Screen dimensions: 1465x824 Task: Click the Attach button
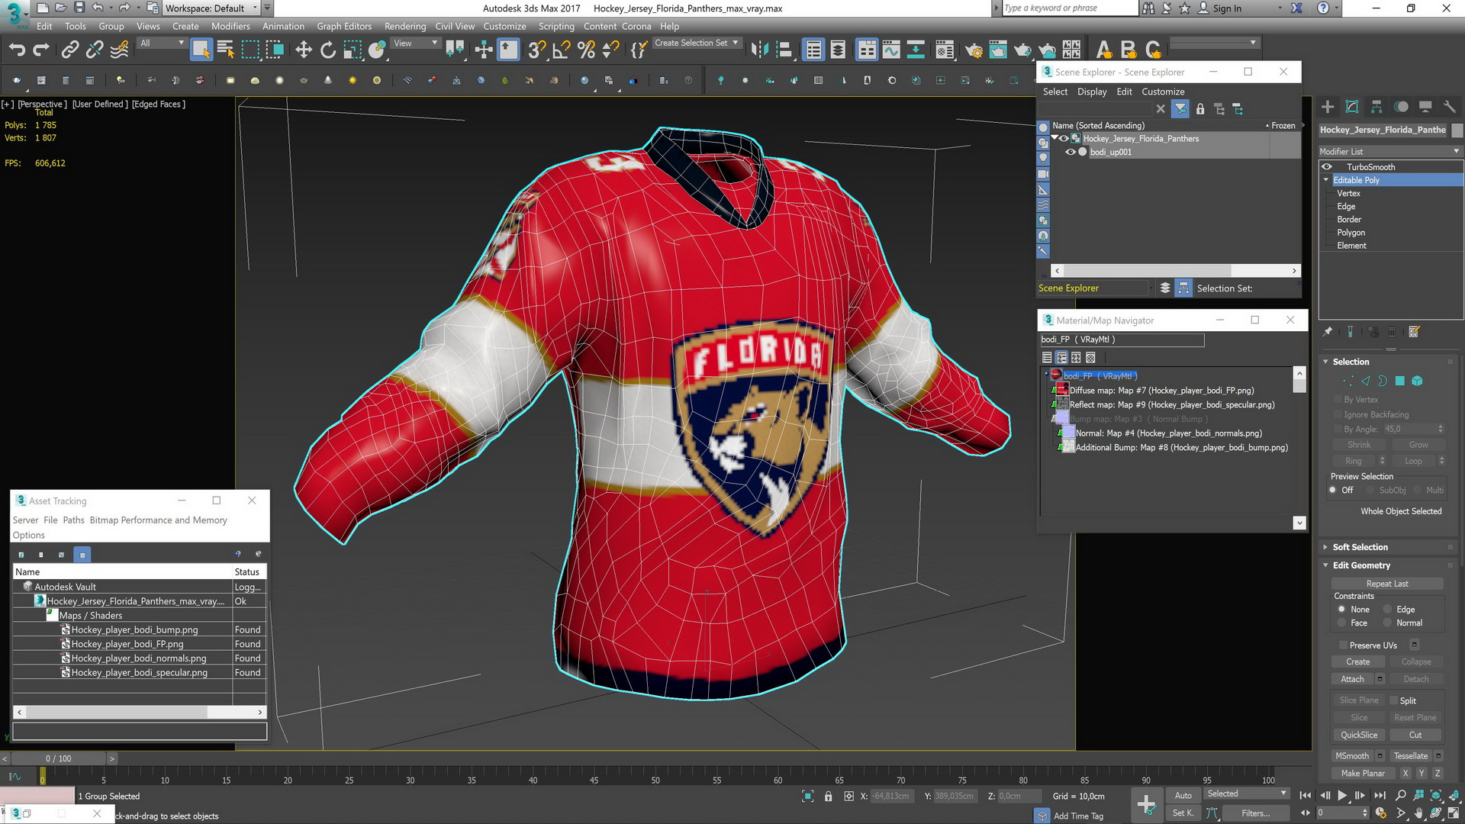[1352, 679]
